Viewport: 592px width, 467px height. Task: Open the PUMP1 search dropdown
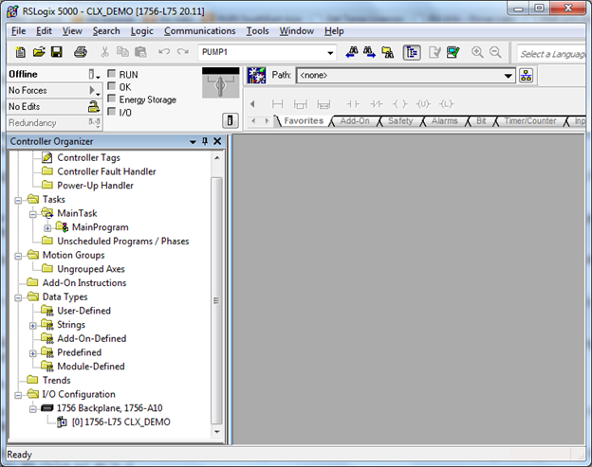pos(330,53)
